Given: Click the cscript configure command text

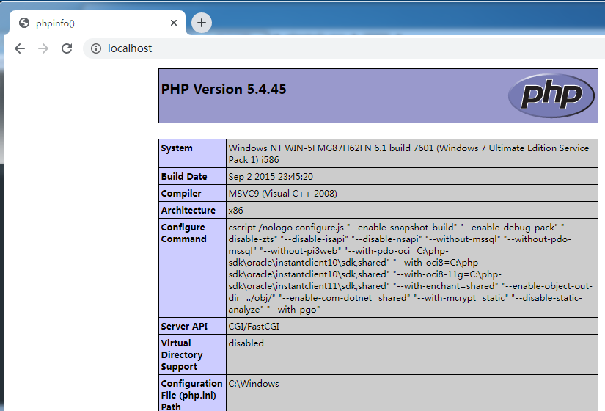Looking at the screenshot, I should (x=410, y=268).
